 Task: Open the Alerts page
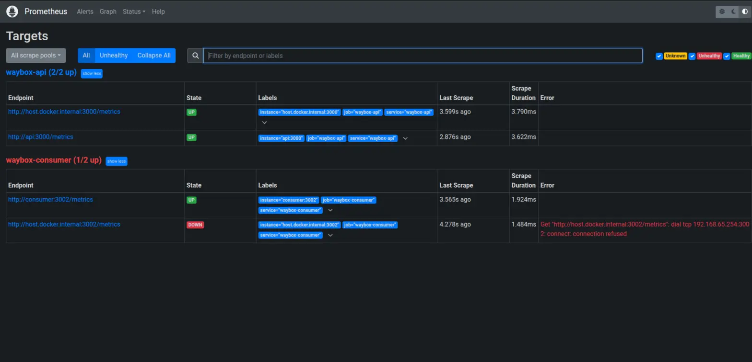click(85, 11)
